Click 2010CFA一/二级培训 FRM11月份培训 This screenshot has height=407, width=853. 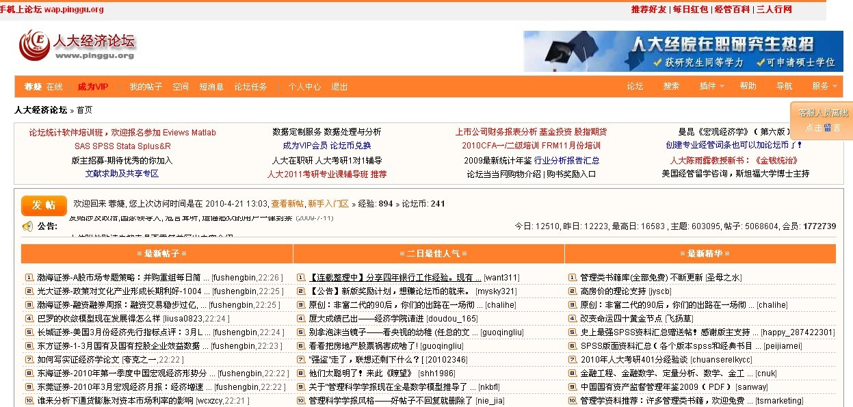pyautogui.click(x=532, y=146)
